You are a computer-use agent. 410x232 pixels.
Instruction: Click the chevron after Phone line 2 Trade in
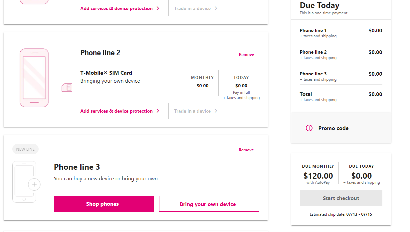[x=216, y=111]
